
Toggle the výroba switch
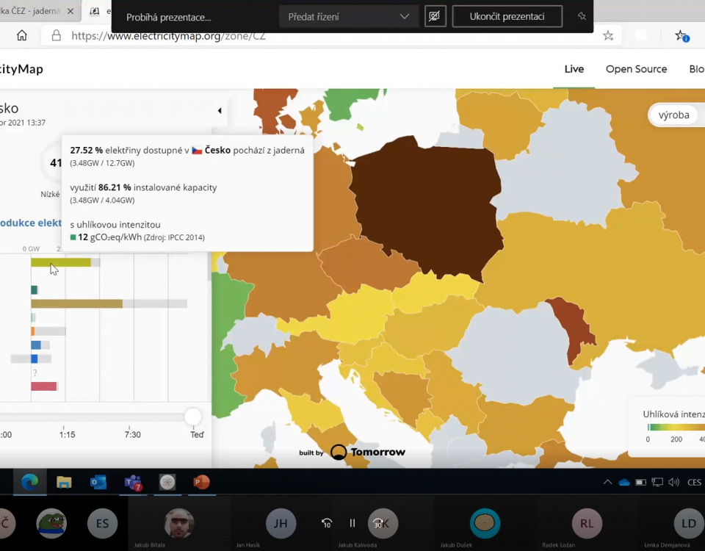pos(676,115)
